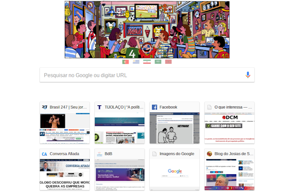Screen dimensions: 294x194
Task: Select the Iran flag below the doodle
Action: (x=147, y=62)
